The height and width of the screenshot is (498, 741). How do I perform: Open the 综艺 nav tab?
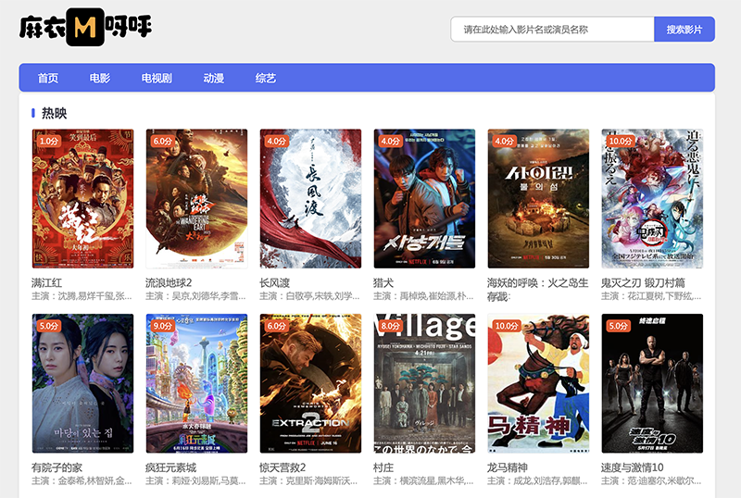coord(266,78)
